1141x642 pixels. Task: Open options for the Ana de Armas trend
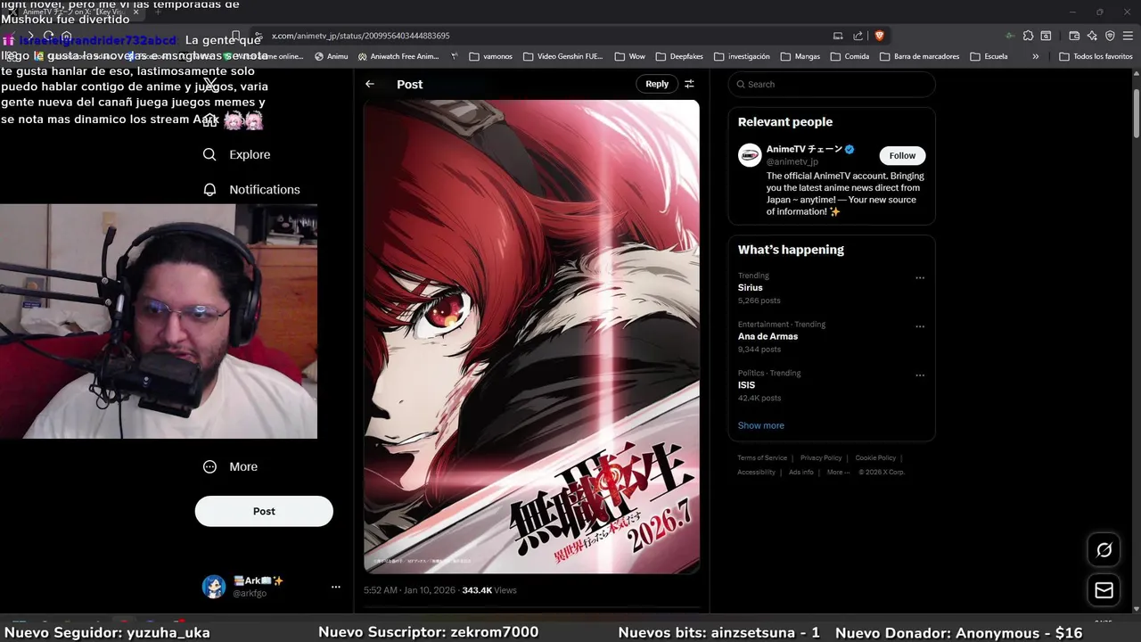[x=920, y=326]
